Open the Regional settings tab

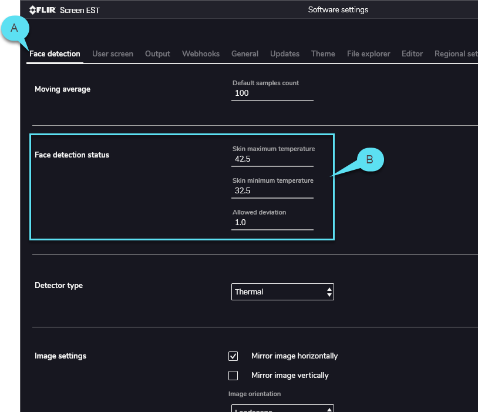pos(456,53)
